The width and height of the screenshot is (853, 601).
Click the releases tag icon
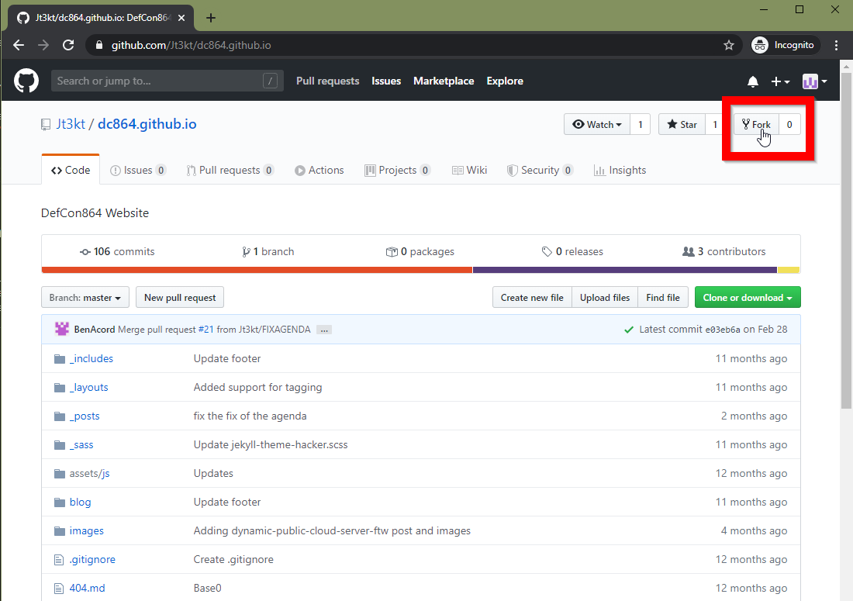[548, 251]
